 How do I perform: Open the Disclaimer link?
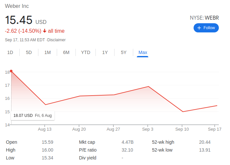[56, 40]
